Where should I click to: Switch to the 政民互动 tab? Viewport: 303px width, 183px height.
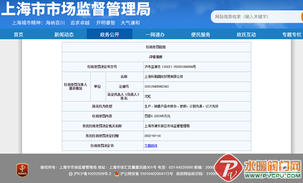point(246,35)
